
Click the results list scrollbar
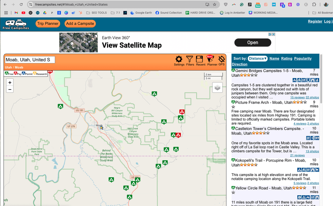tap(321, 79)
